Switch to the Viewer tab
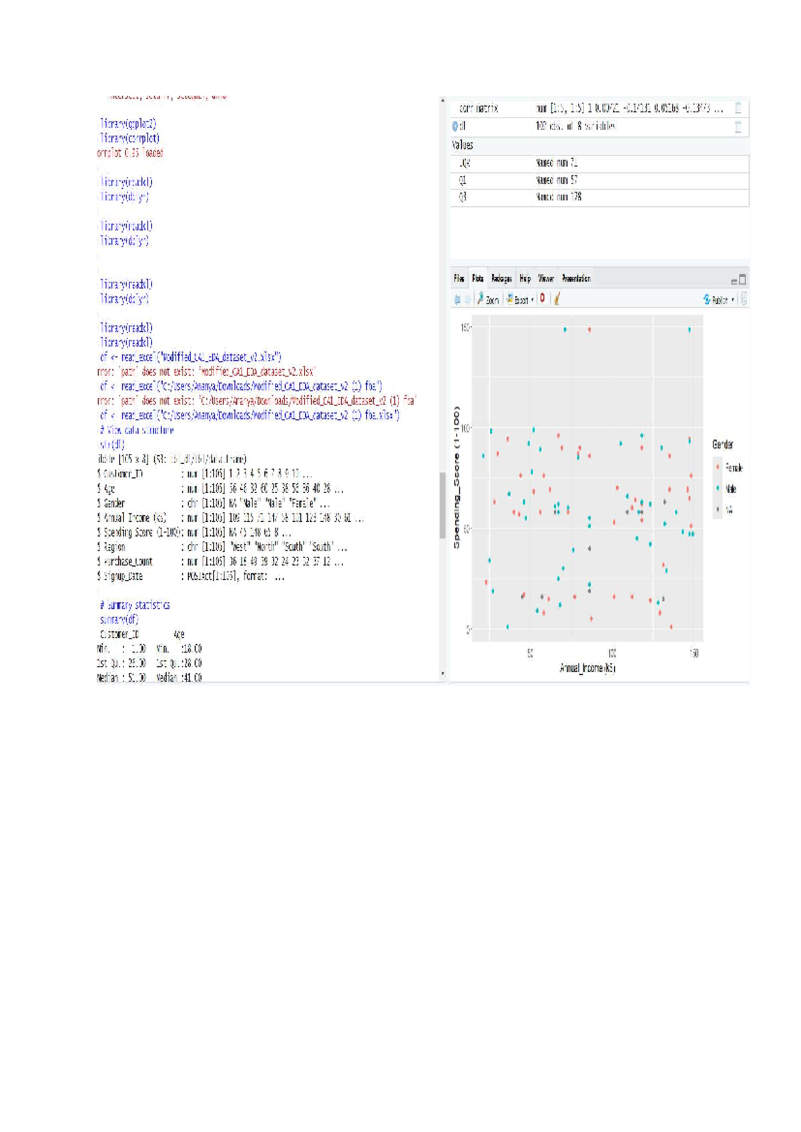Viewport: 801px width, 1132px height. 546,279
